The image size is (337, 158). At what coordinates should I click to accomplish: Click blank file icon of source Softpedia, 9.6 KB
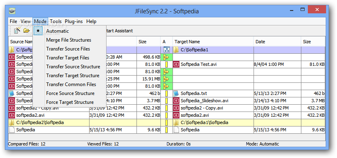(x=12, y=130)
